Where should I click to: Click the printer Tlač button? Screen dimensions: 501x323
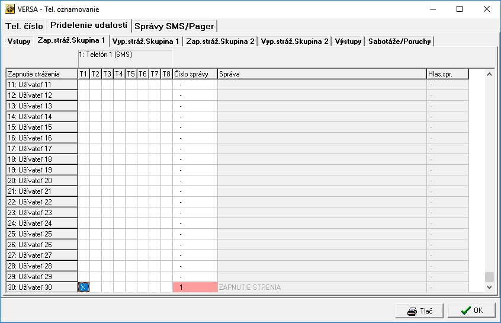point(420,311)
